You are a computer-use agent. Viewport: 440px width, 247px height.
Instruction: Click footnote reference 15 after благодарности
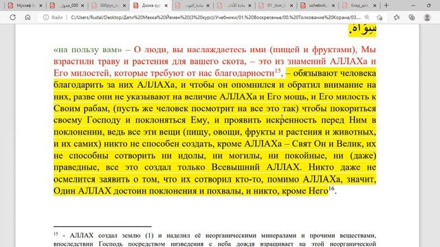click(x=278, y=70)
